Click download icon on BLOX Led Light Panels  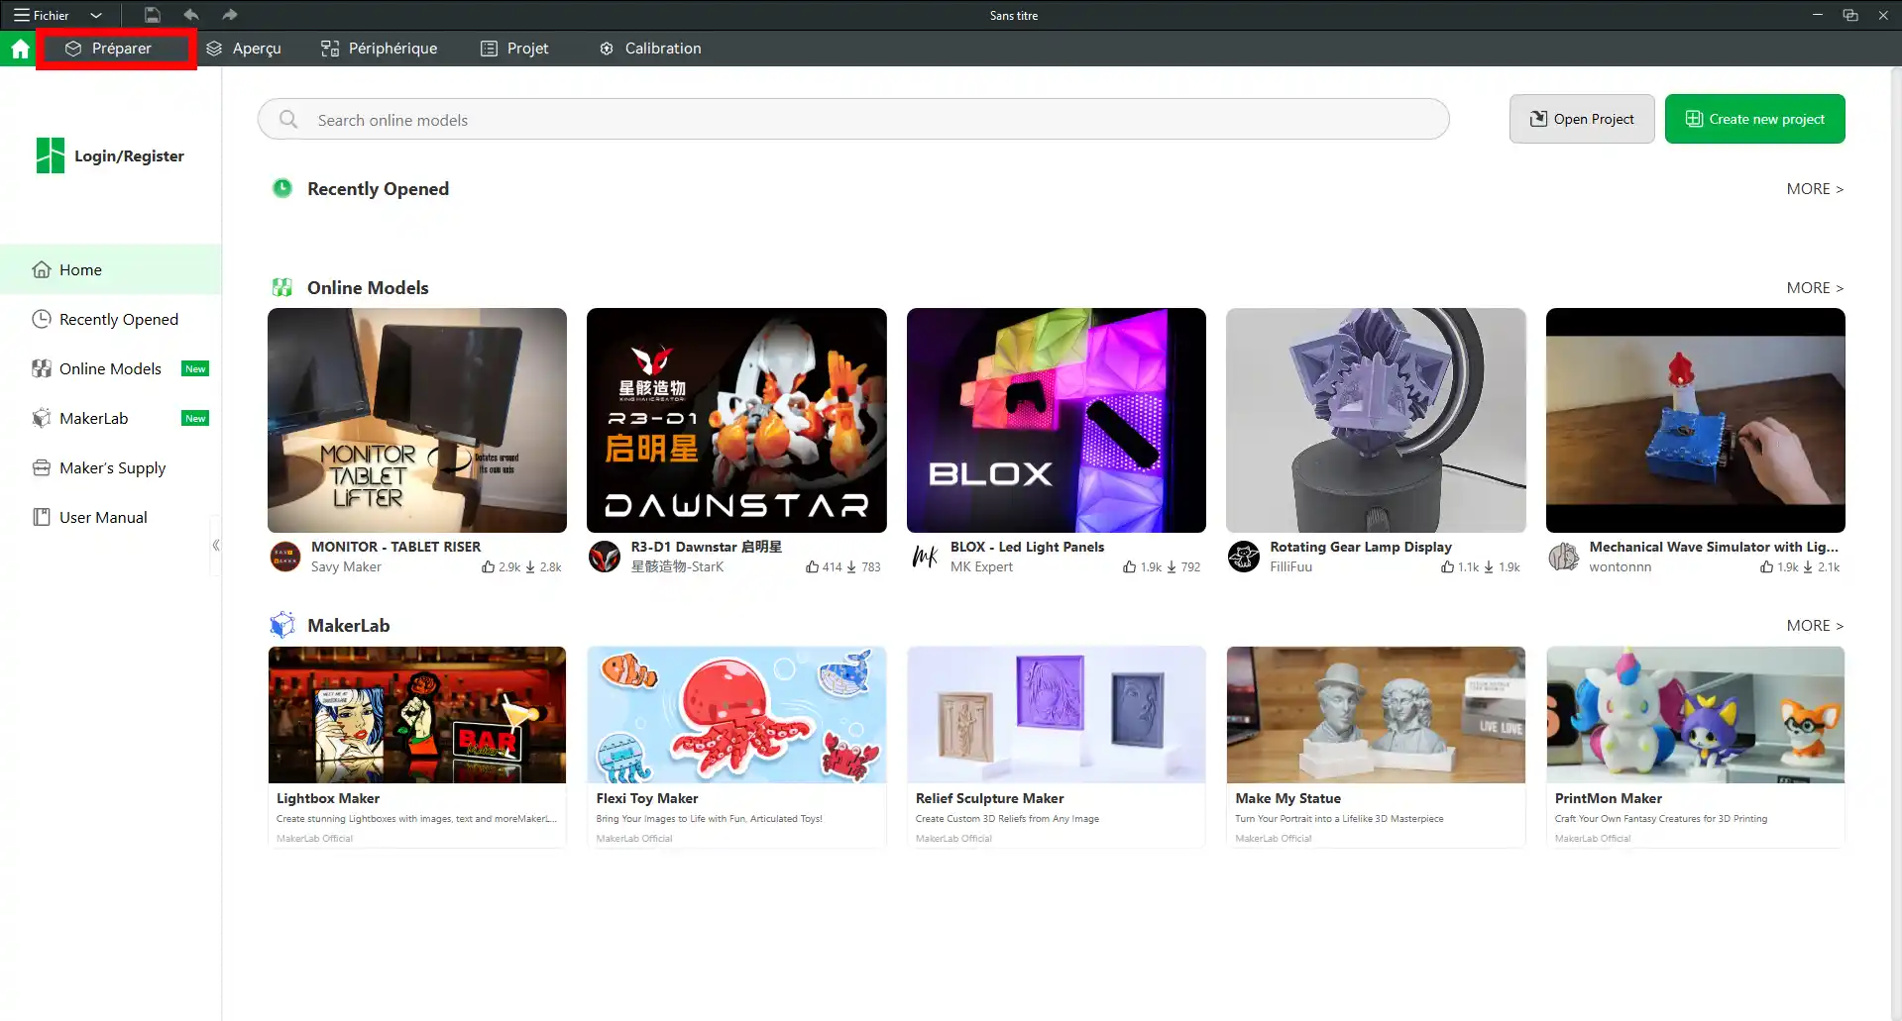[1172, 567]
